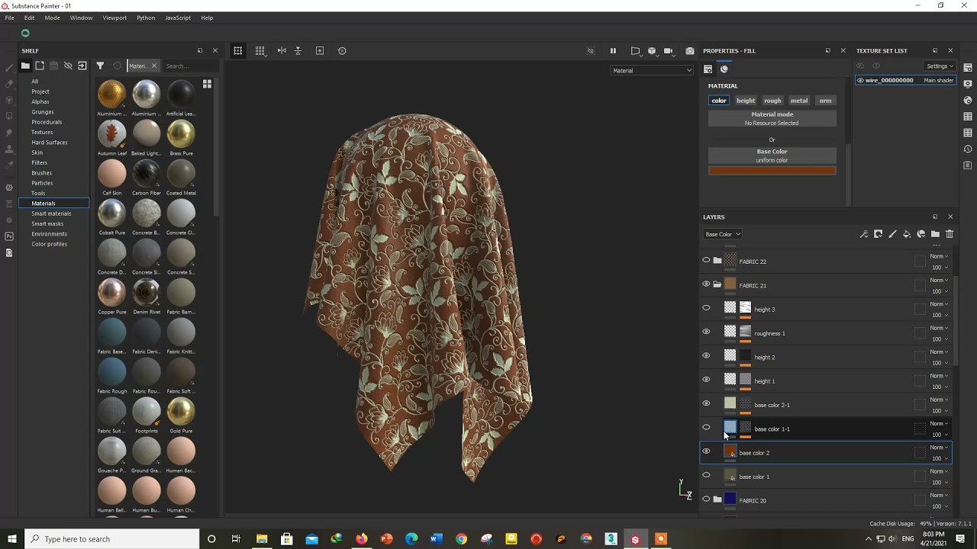Open the 3D cube display mode options
977x549 pixels.
click(x=653, y=50)
